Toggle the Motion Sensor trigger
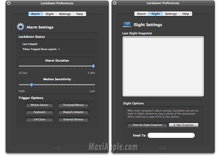Image resolution: width=217 pixels, height=156 pixels. [39, 105]
